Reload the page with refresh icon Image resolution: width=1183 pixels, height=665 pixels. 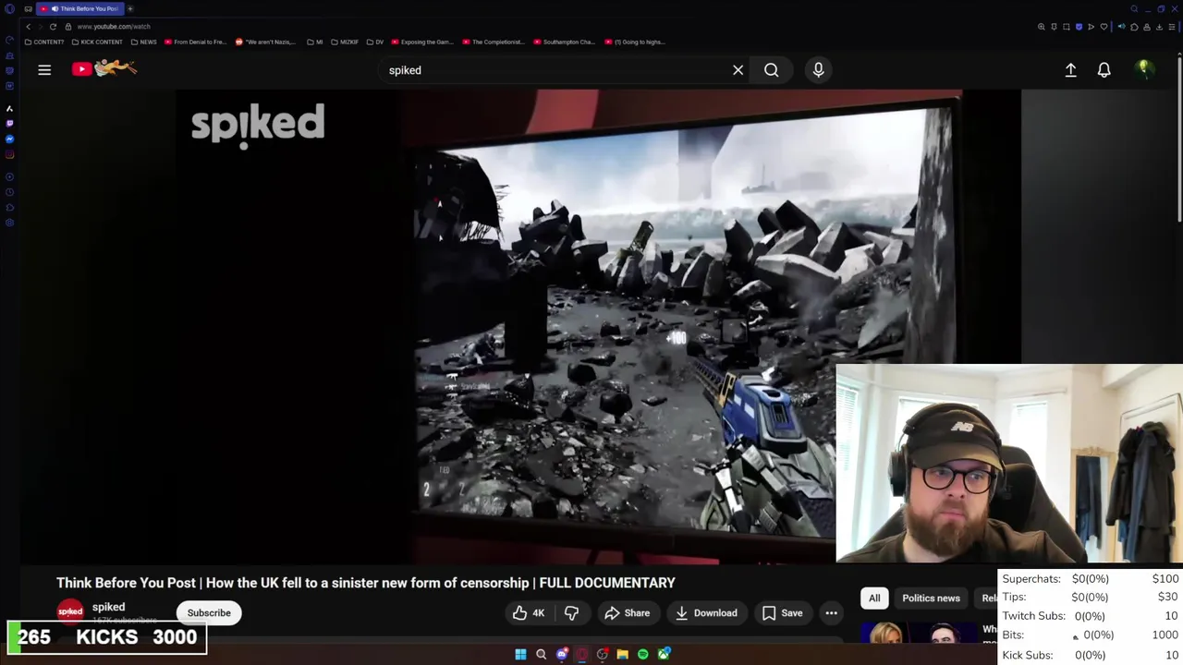tap(53, 27)
